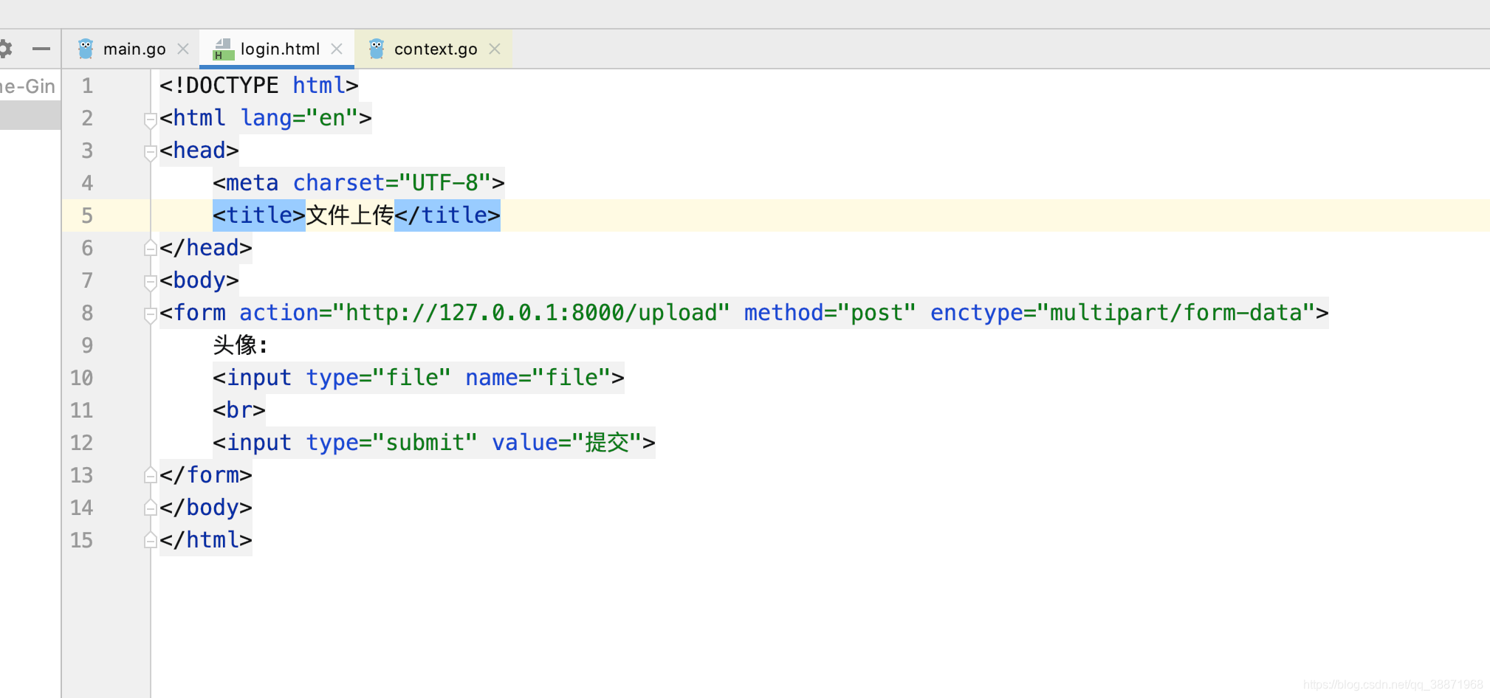Viewport: 1490px width, 698px height.
Task: Click type="file" on line 10
Action: [x=378, y=378]
